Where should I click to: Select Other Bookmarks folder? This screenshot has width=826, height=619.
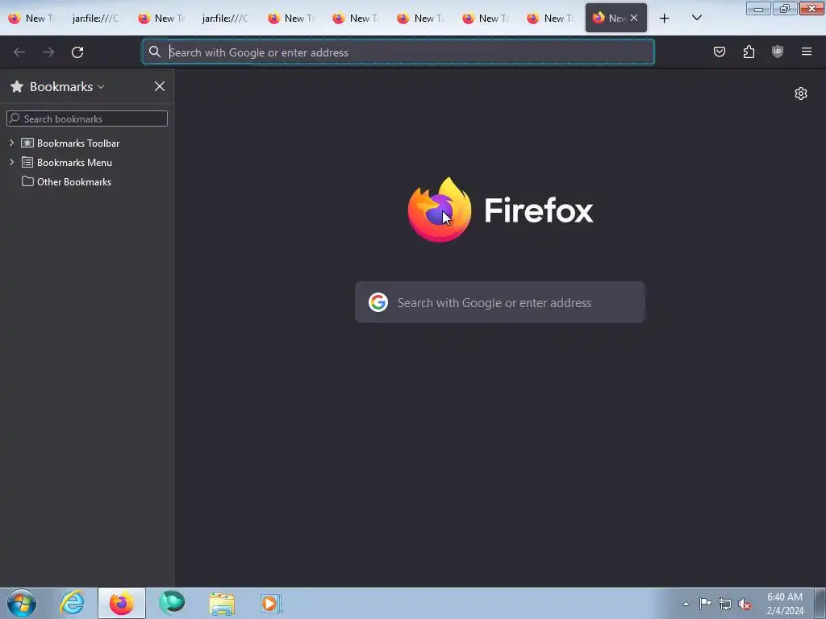(x=73, y=182)
